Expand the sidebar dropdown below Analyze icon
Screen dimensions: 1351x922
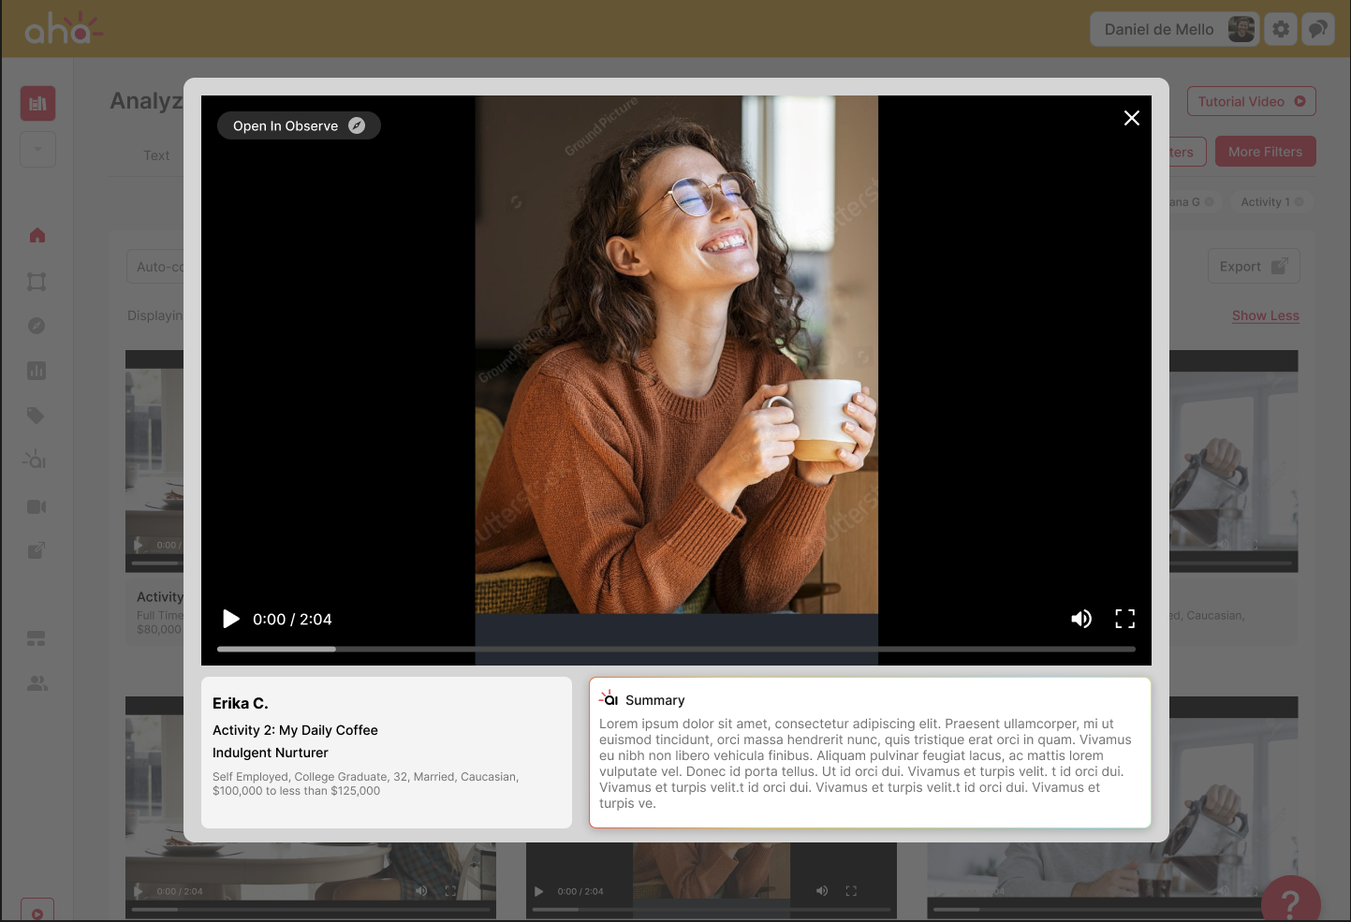click(x=38, y=149)
